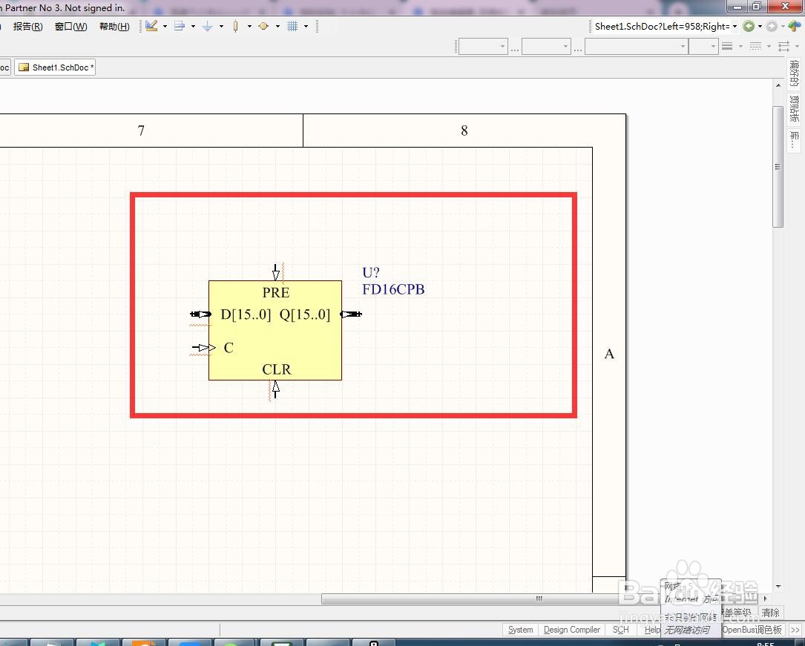The height and width of the screenshot is (646, 805).
Task: Select the FD16CPB comment text
Action: tap(393, 289)
